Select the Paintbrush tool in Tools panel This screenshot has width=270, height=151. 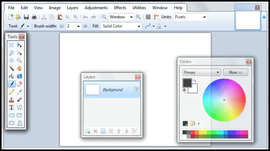12,84
